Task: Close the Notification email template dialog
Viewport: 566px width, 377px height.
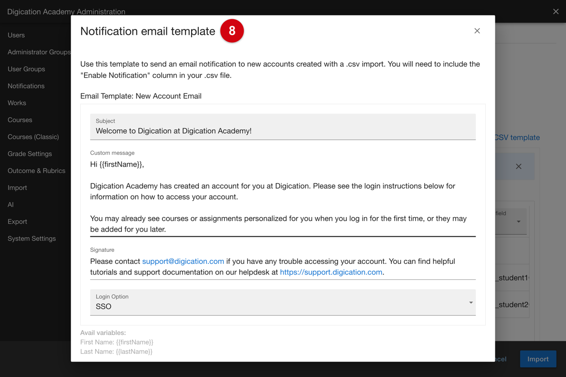Action: click(477, 31)
